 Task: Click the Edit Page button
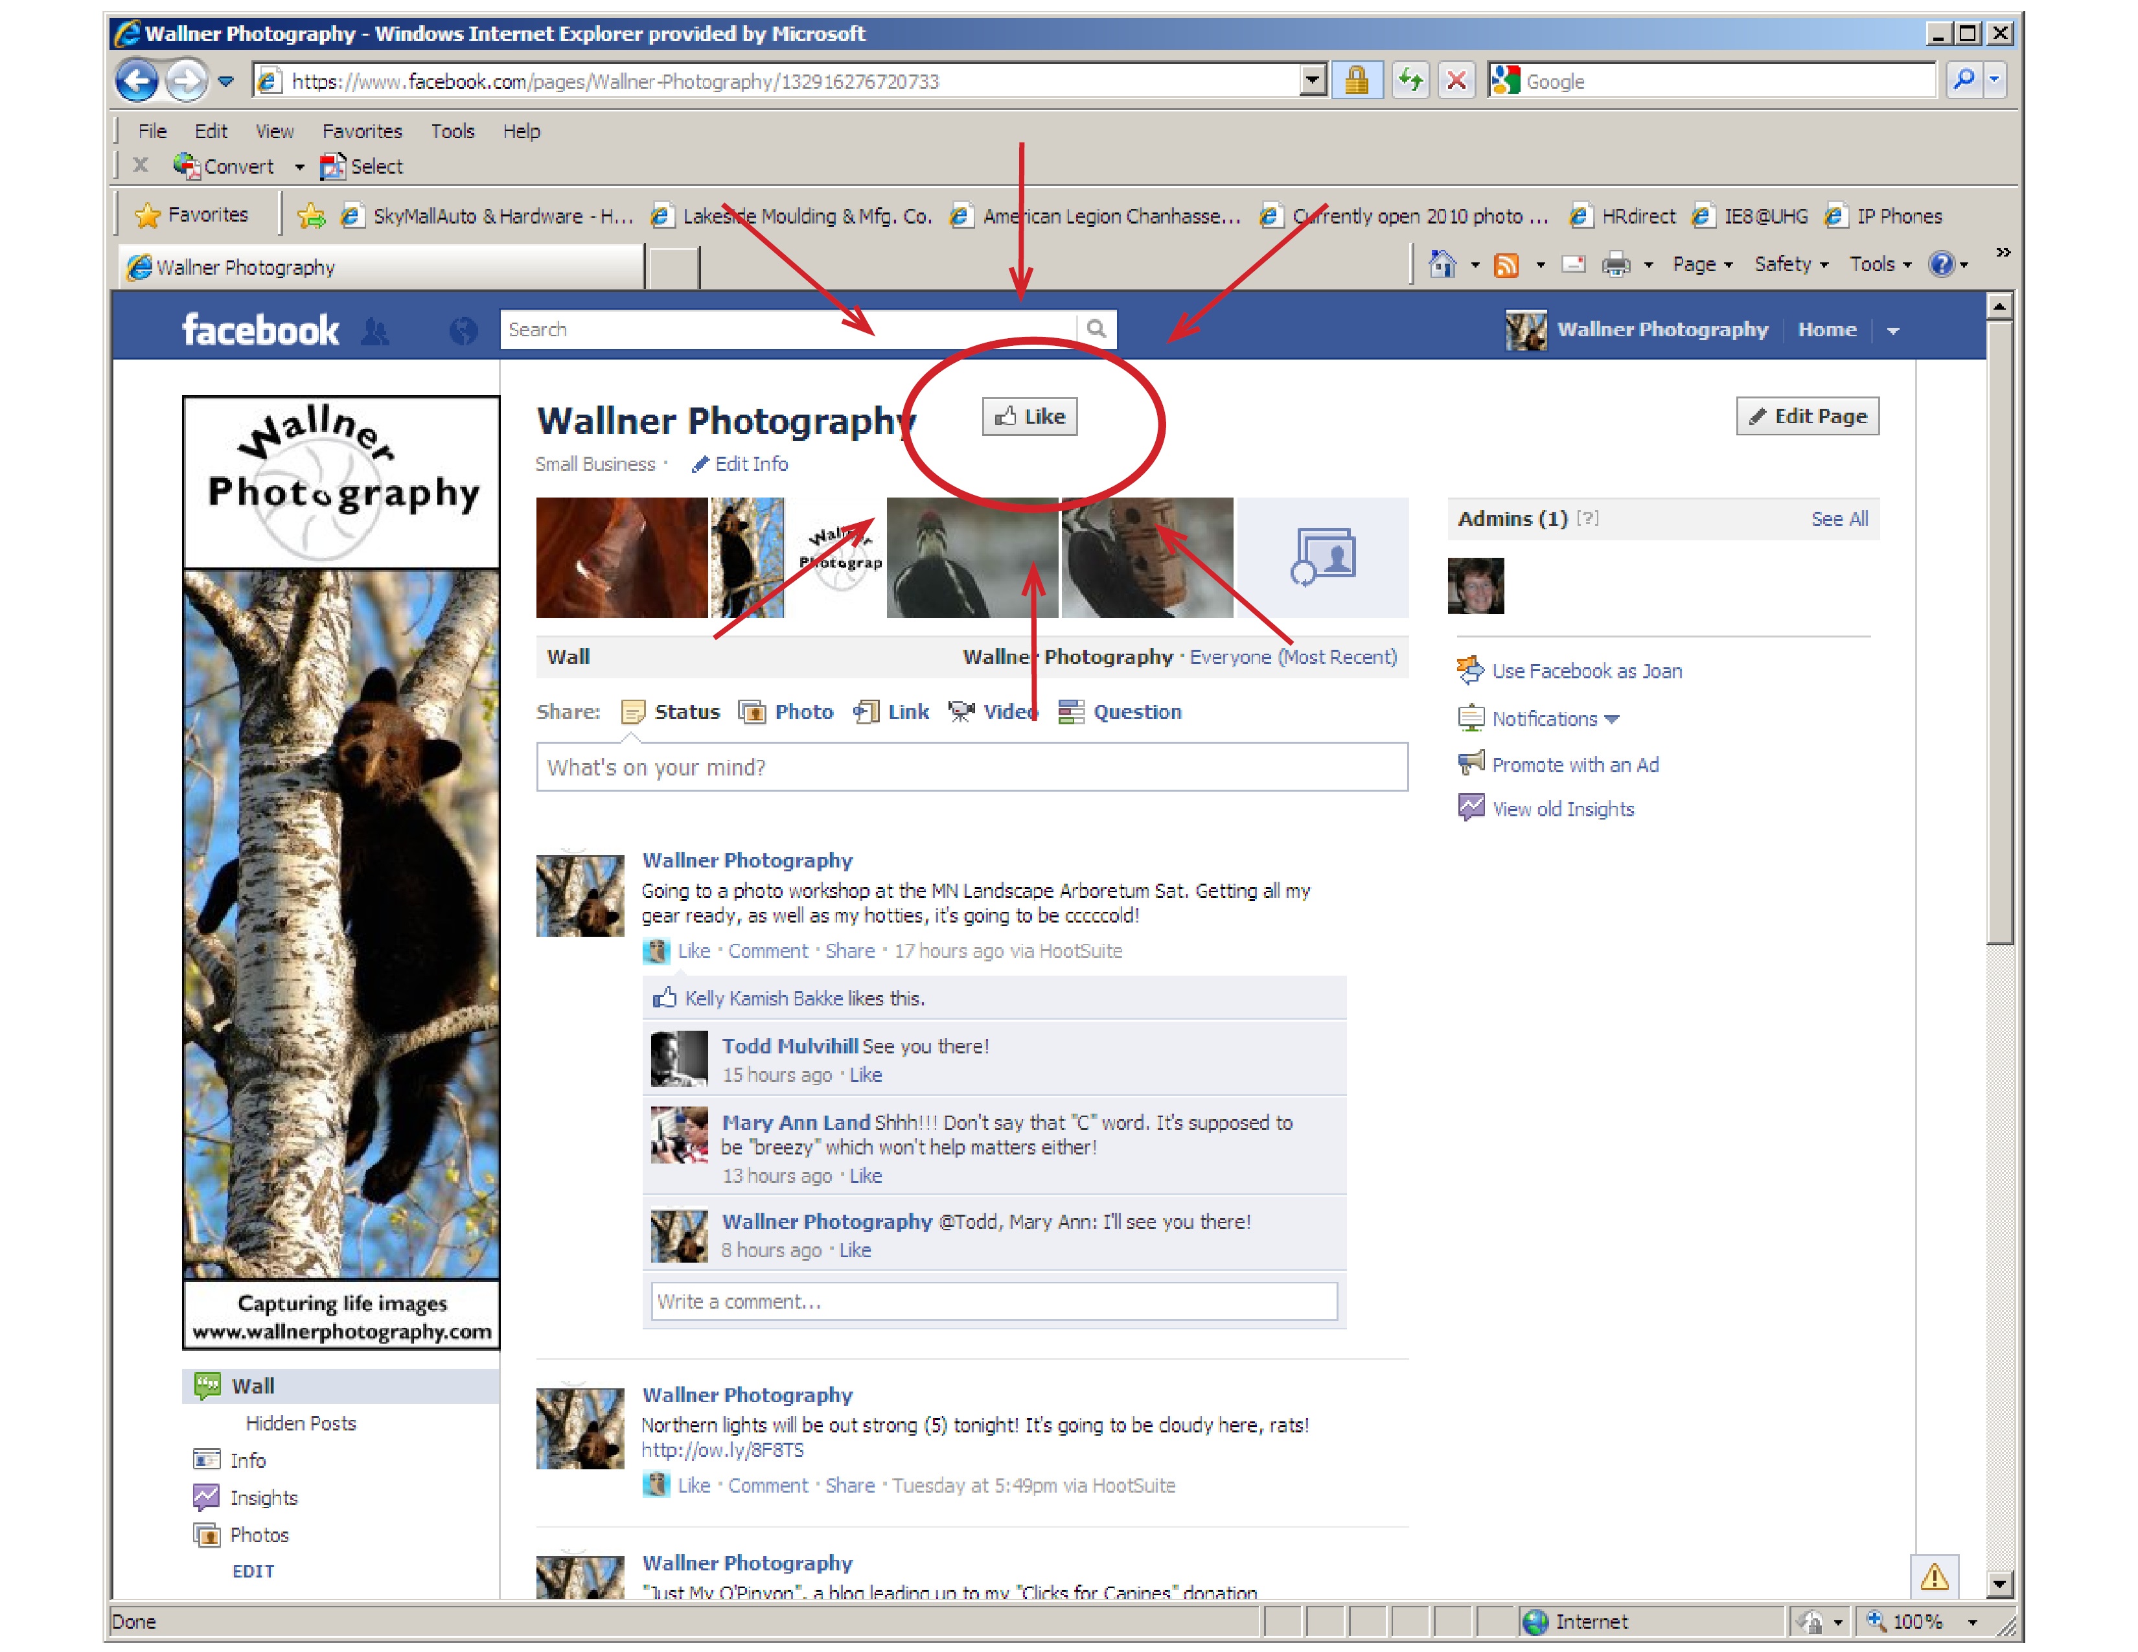1807,416
